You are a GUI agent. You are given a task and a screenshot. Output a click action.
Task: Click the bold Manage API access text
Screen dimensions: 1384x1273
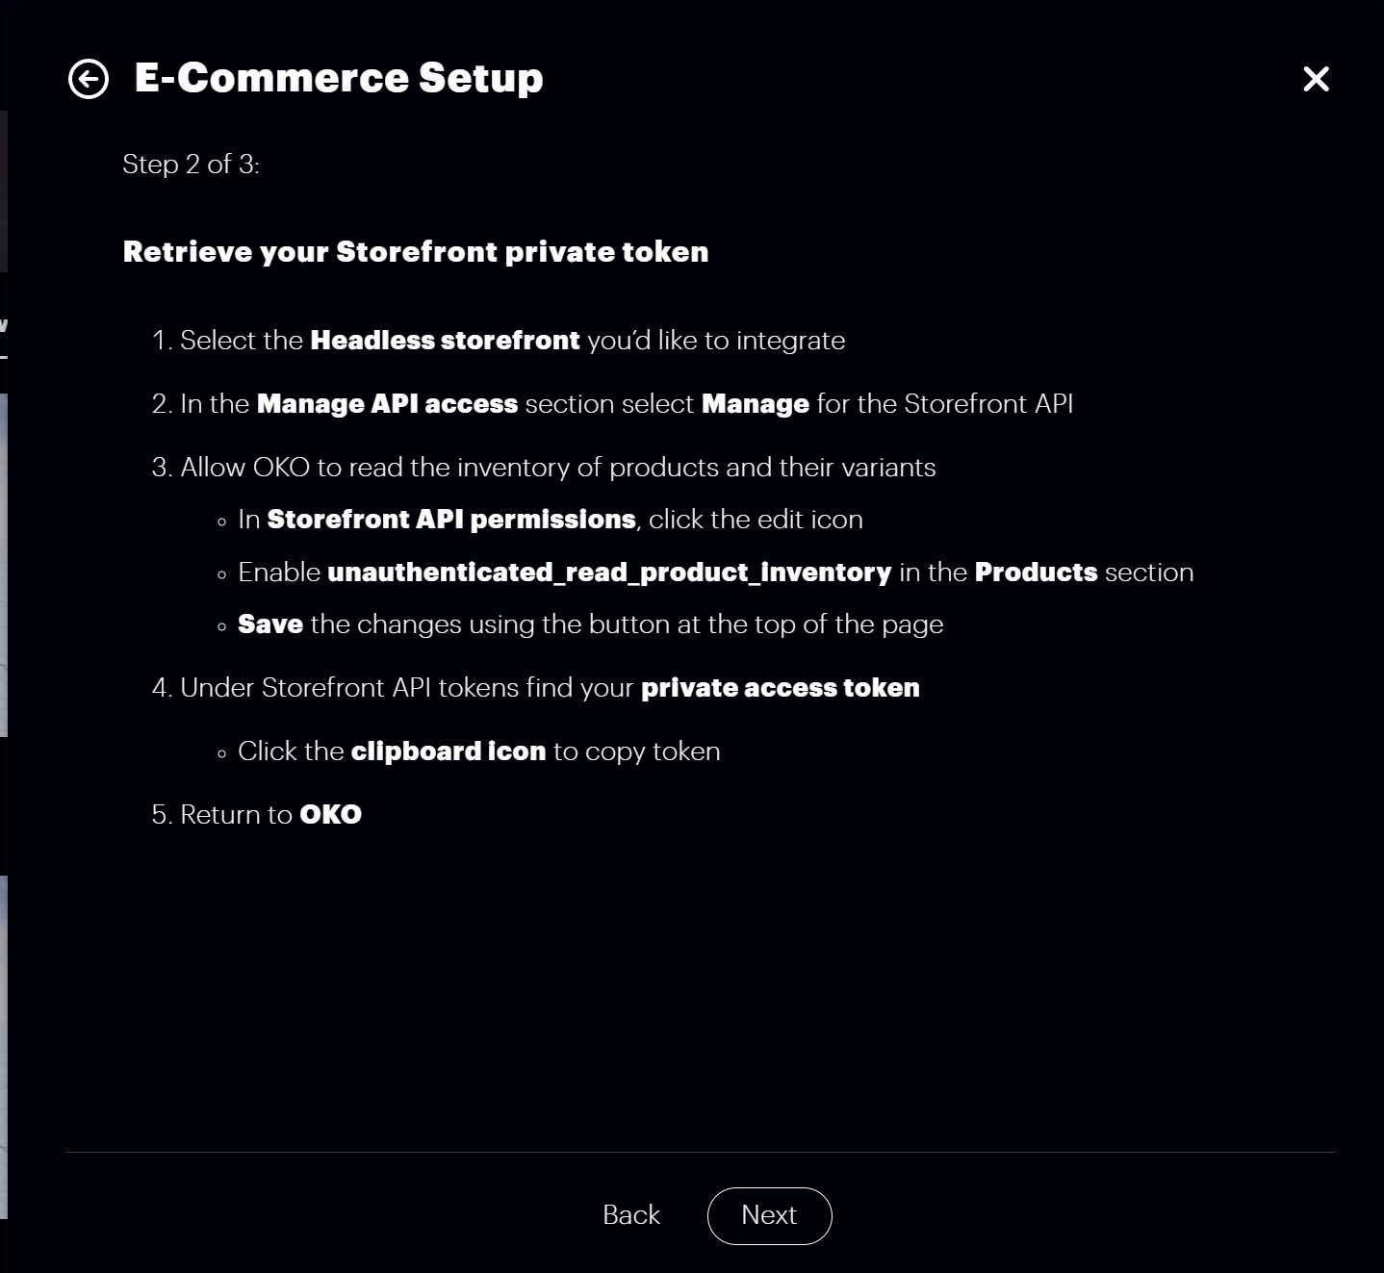[387, 404]
